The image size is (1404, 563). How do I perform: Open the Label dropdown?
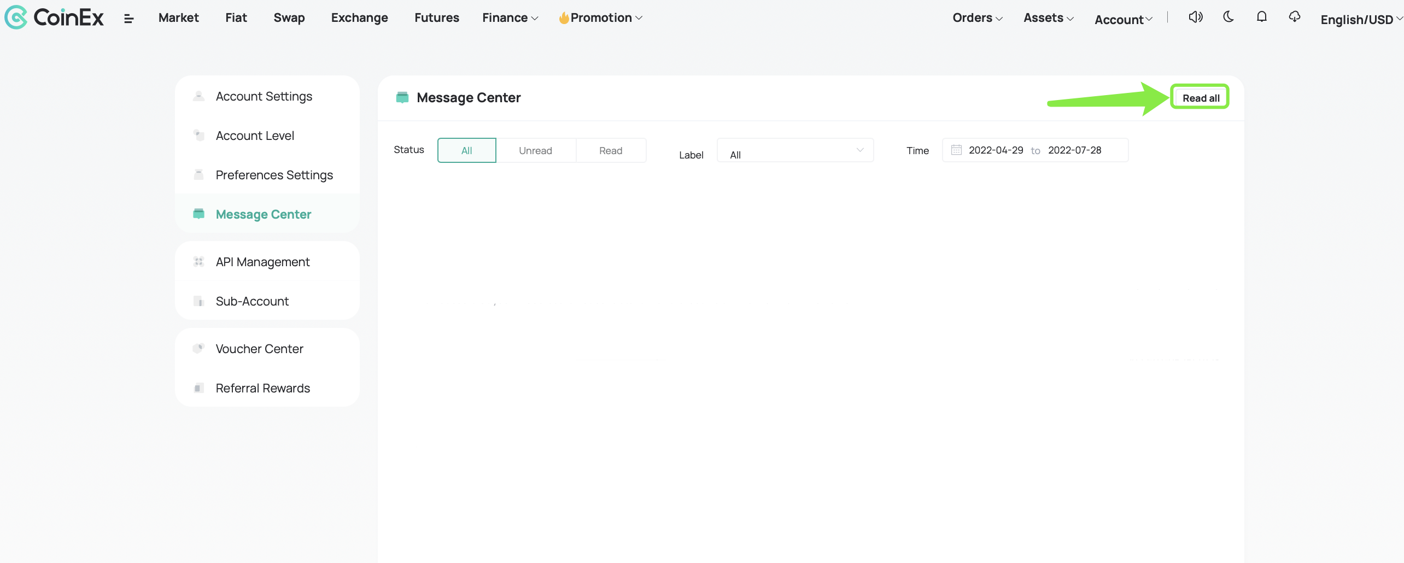pos(795,150)
